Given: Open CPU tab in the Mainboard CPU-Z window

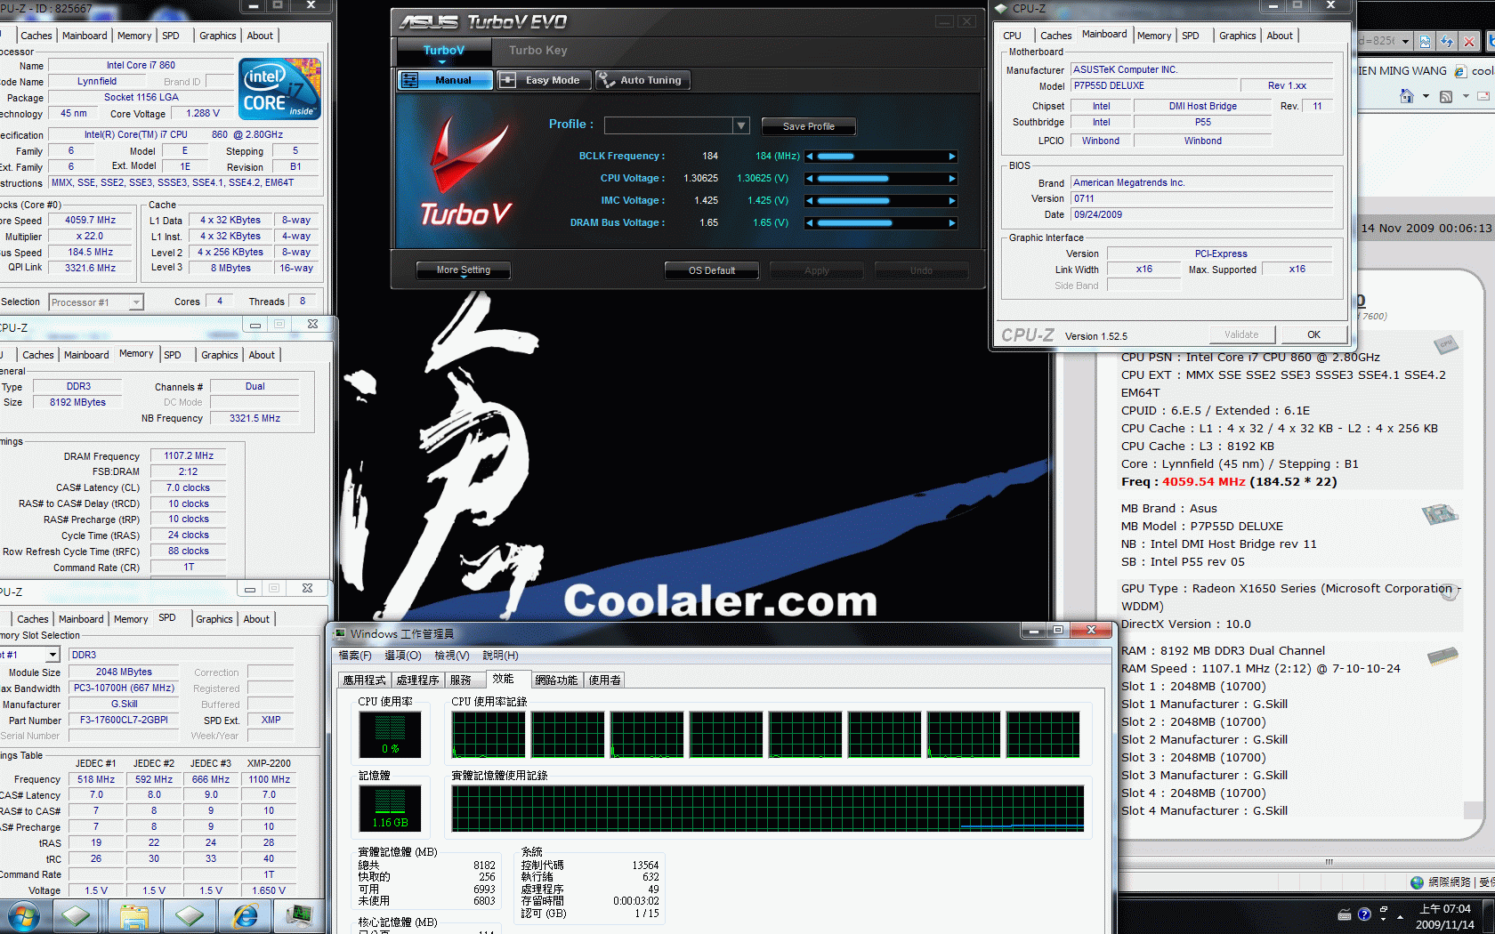Looking at the screenshot, I should 1012,36.
